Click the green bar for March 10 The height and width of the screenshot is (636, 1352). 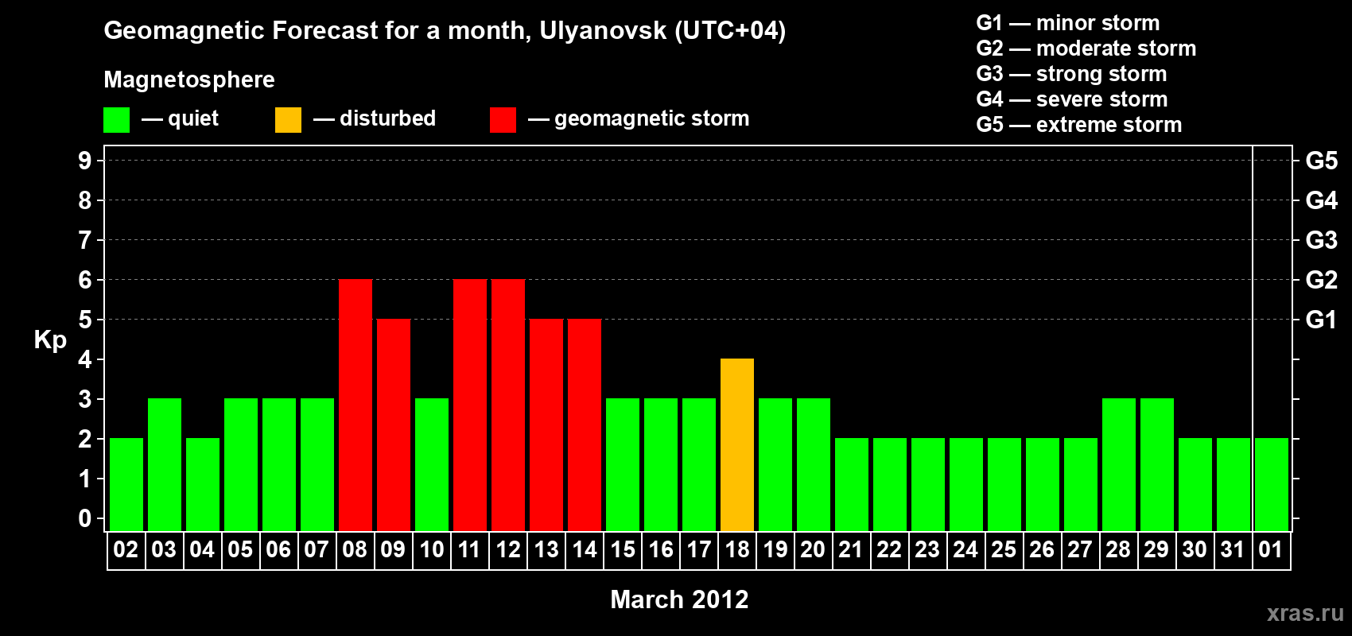coord(432,465)
